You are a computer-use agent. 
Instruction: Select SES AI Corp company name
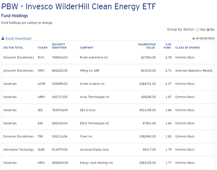(87, 110)
